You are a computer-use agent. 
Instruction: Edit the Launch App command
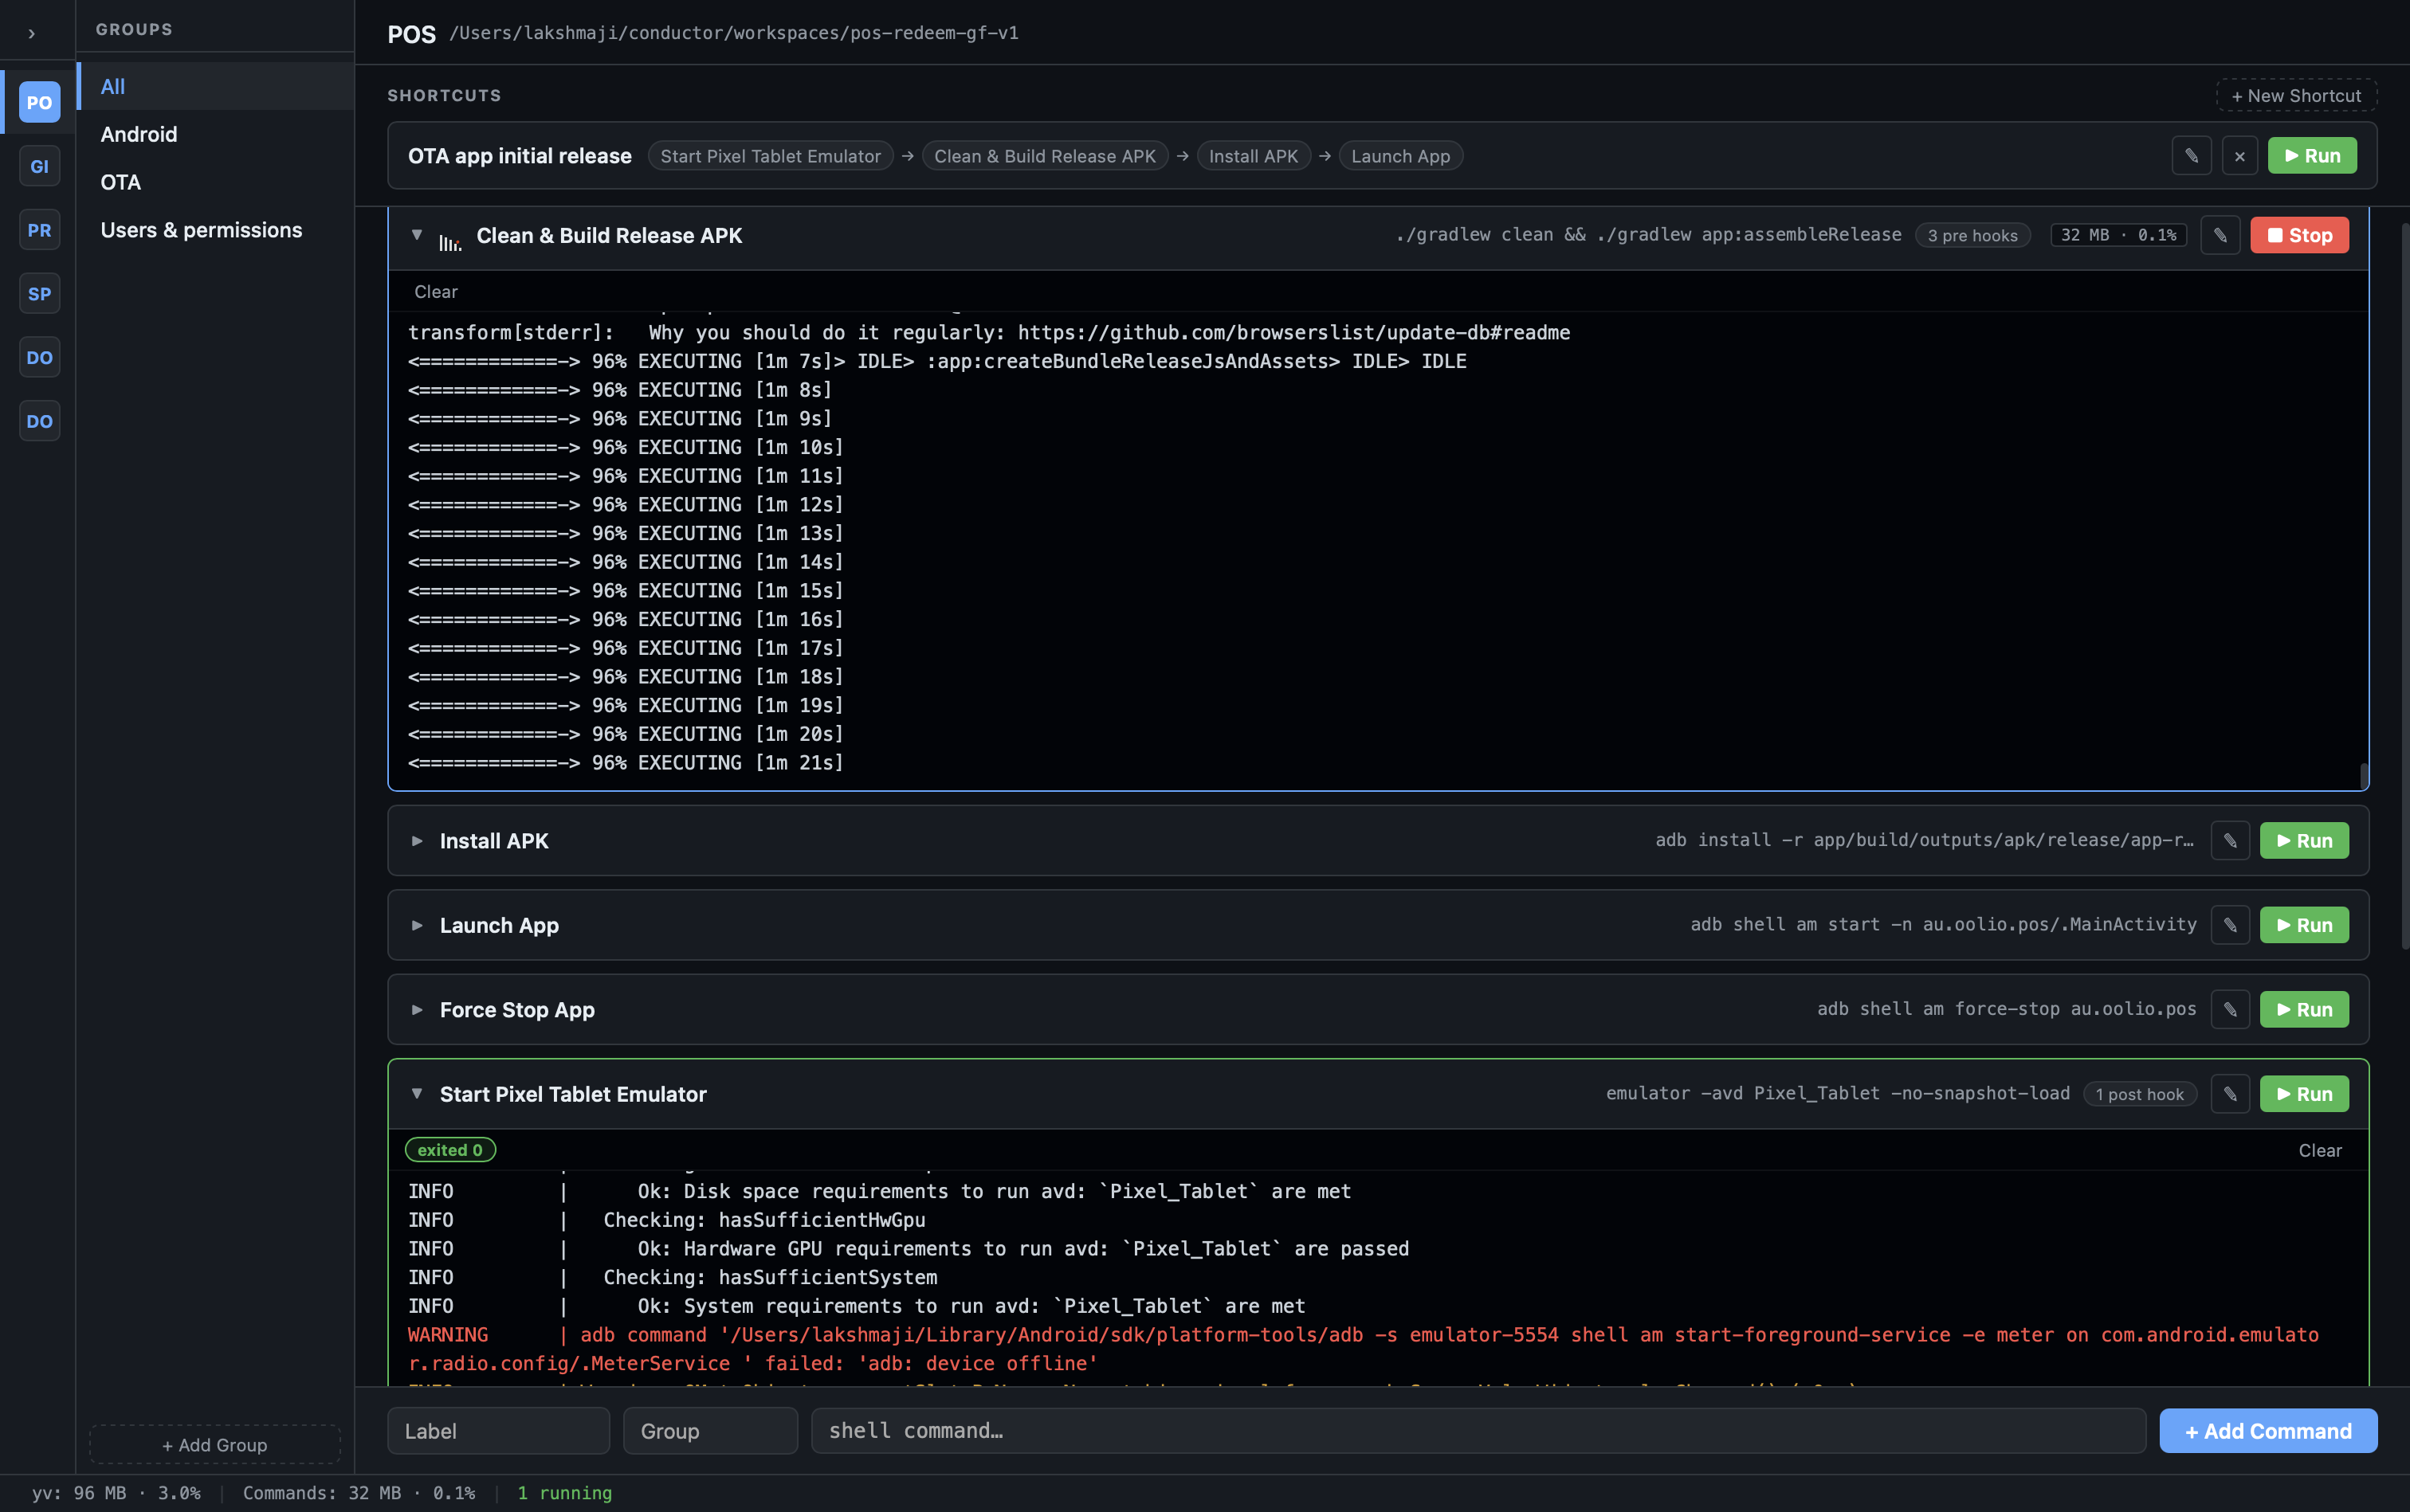click(2230, 926)
